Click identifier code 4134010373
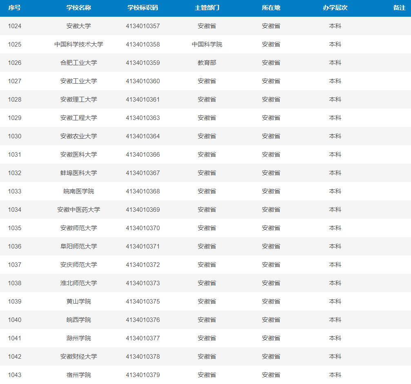The image size is (411, 384). click(143, 283)
